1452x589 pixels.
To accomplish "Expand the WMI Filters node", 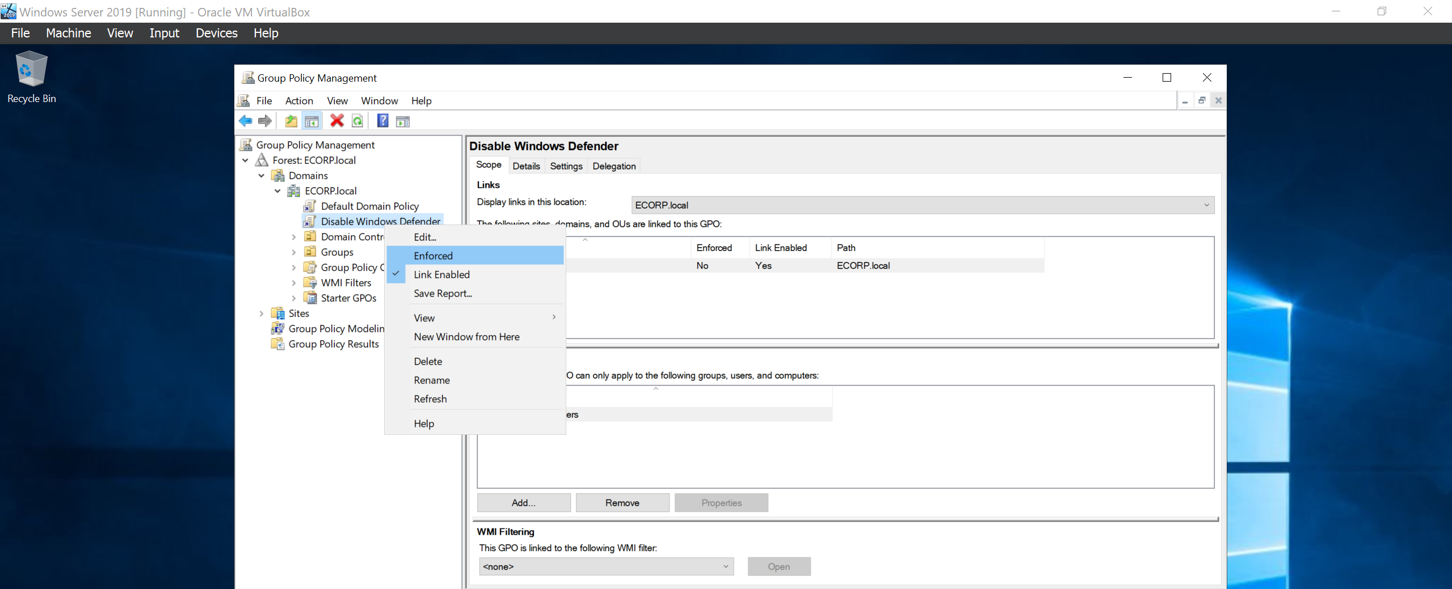I will pos(294,282).
